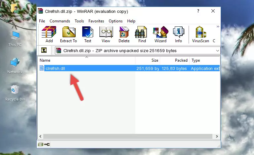Click the Extract To toolbar icon
The height and width of the screenshot is (155, 254).
tap(68, 34)
